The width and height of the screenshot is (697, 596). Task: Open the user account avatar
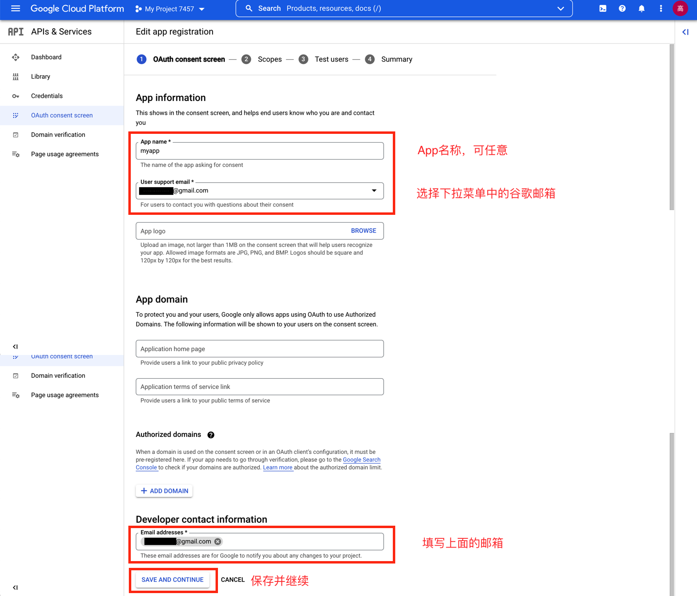[680, 8]
